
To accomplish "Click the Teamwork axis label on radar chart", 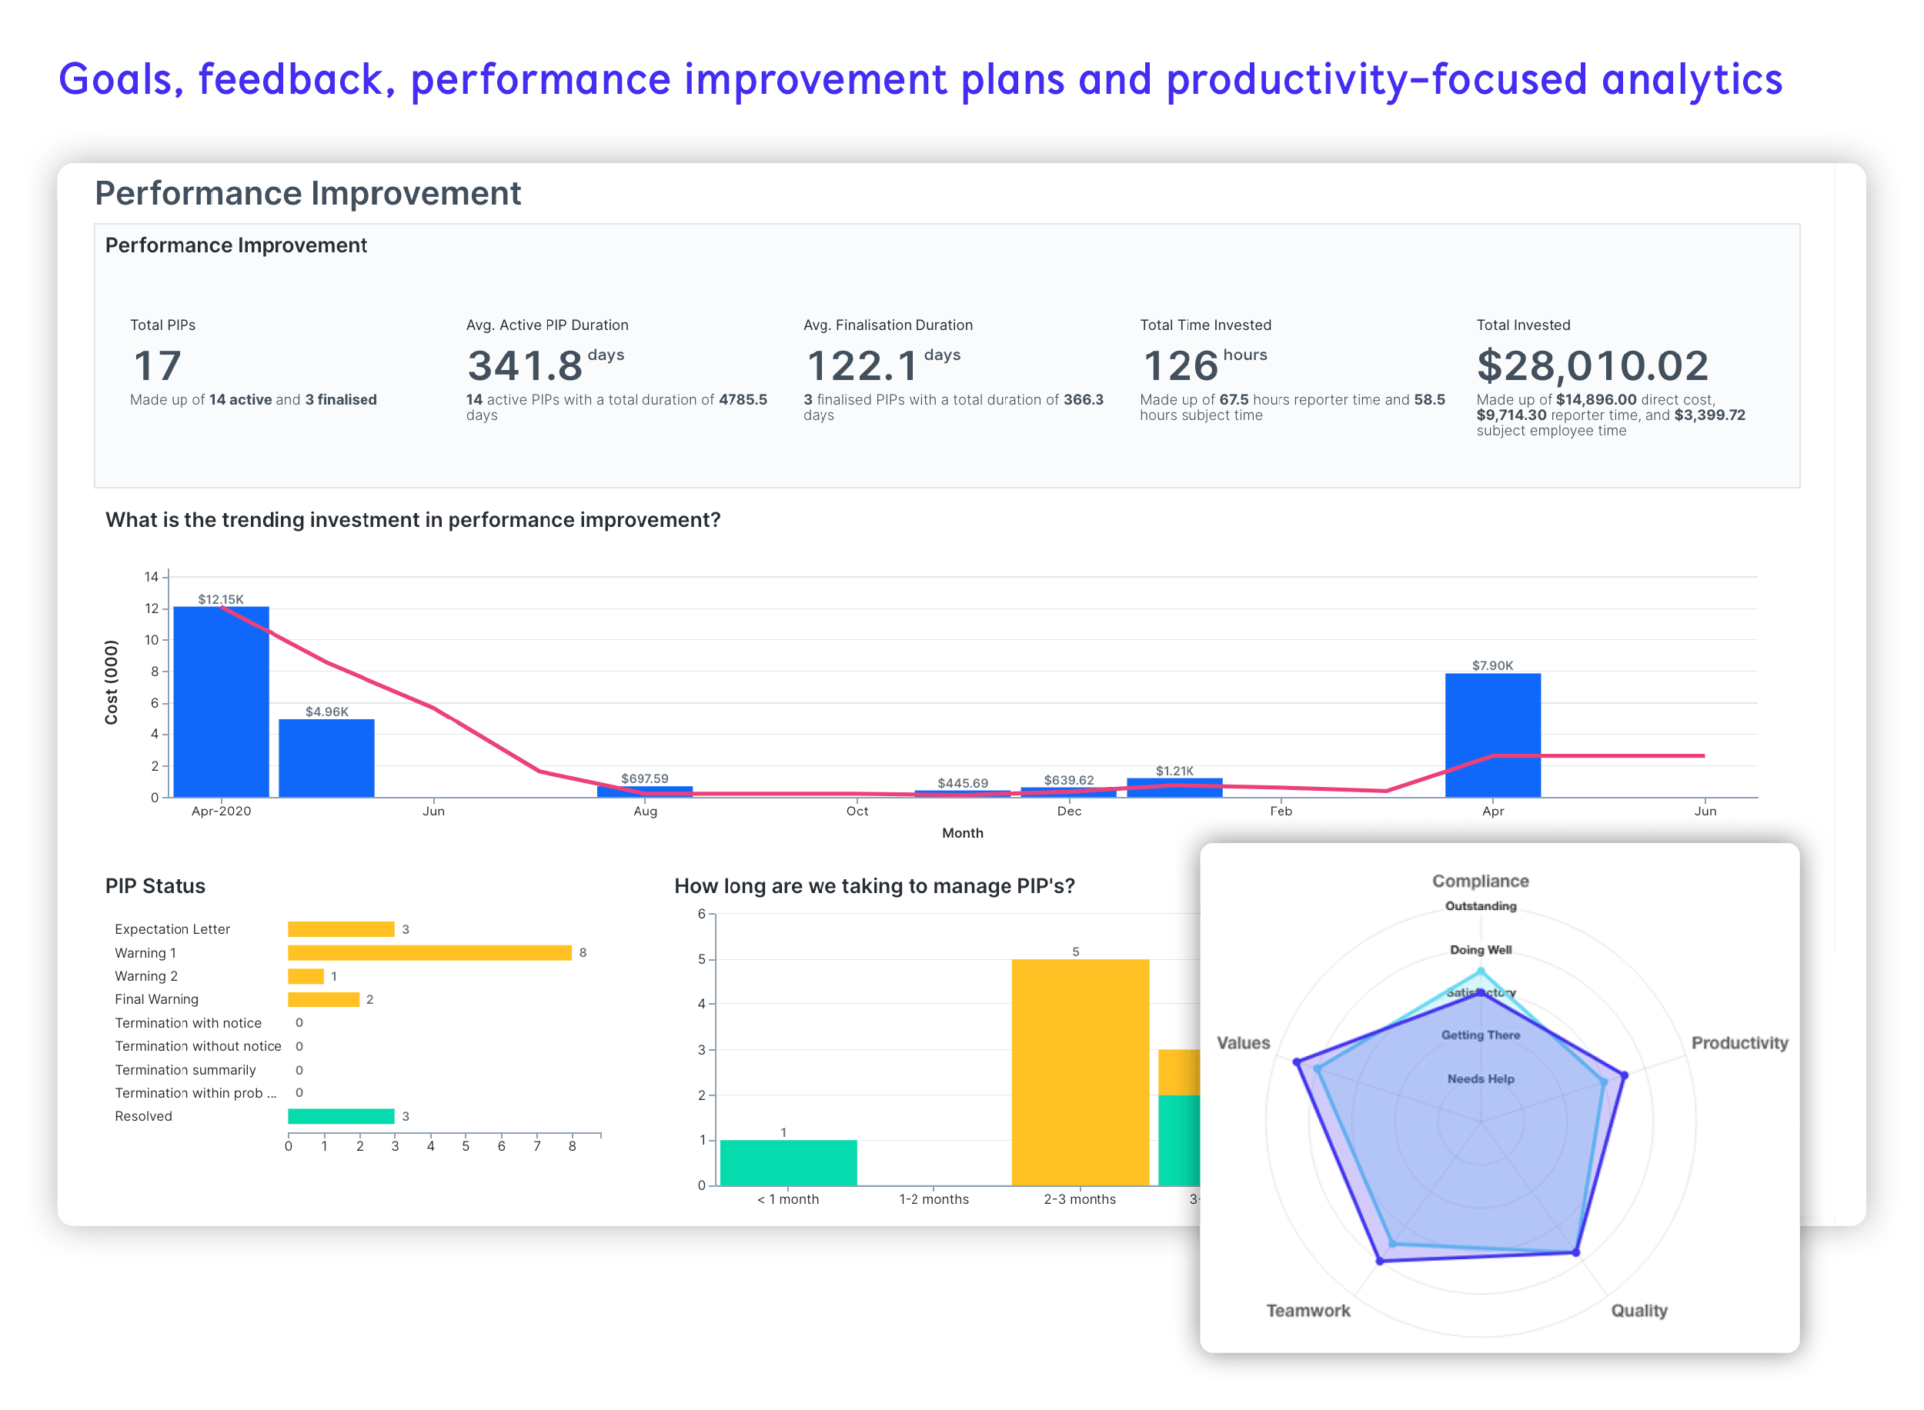I will 1308,1311.
